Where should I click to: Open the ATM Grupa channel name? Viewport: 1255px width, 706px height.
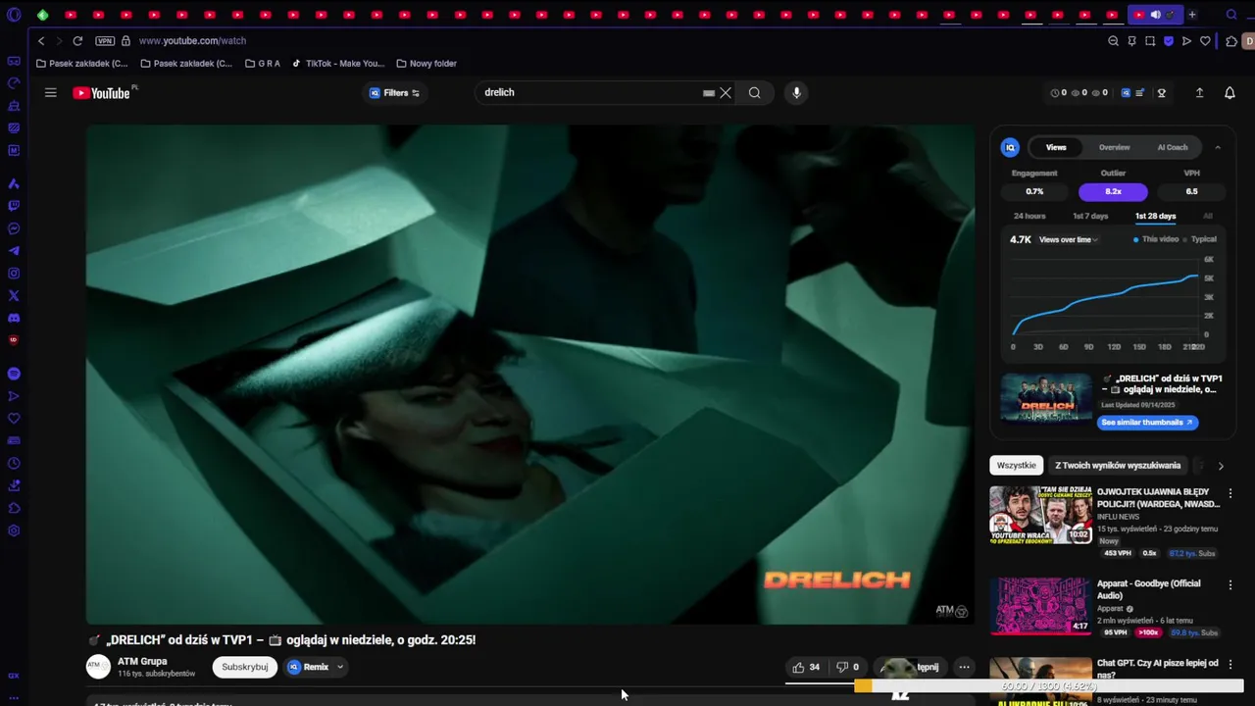tap(142, 661)
